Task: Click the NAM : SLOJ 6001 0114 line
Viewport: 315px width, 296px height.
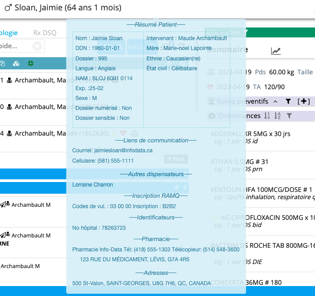Action: pos(104,78)
